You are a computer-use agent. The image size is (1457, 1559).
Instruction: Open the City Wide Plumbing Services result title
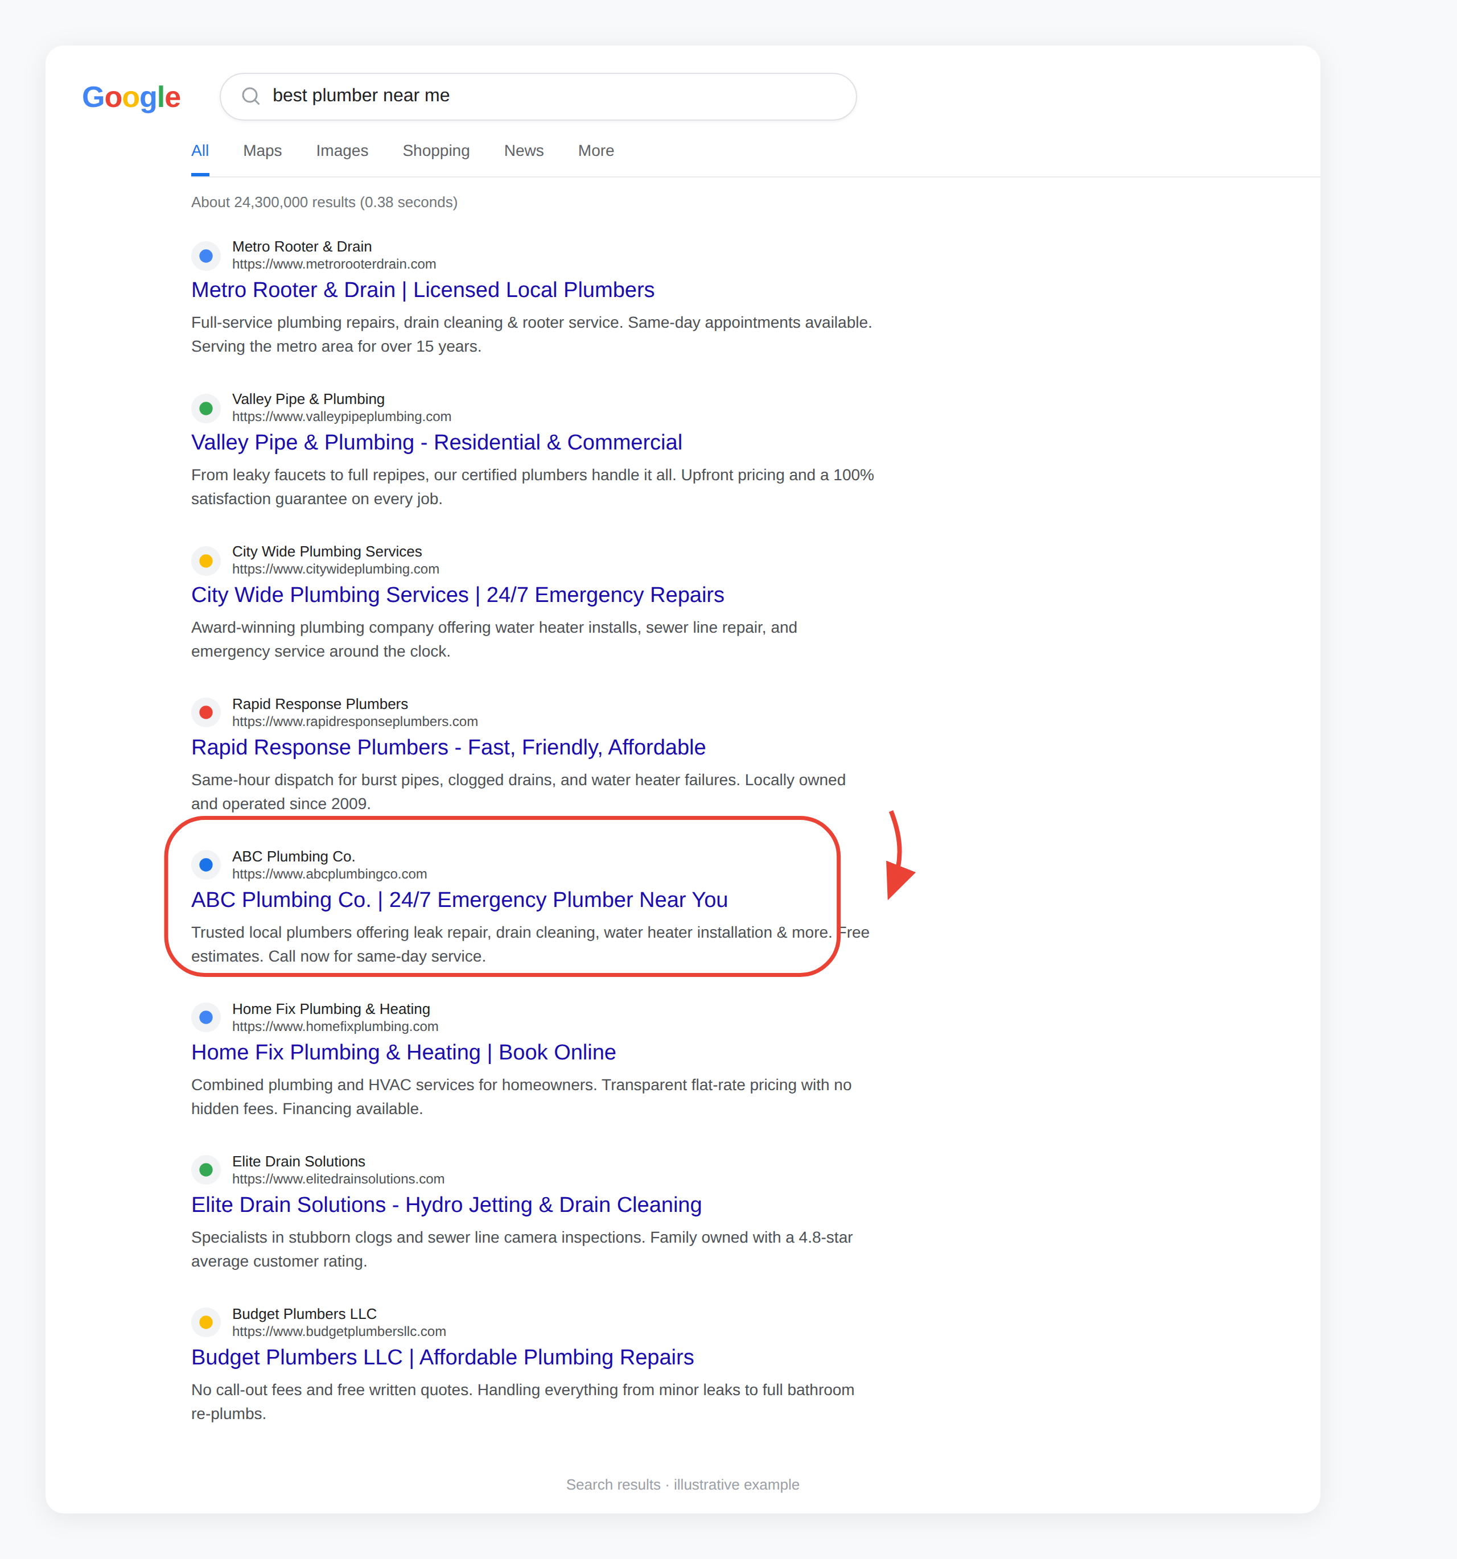point(458,595)
